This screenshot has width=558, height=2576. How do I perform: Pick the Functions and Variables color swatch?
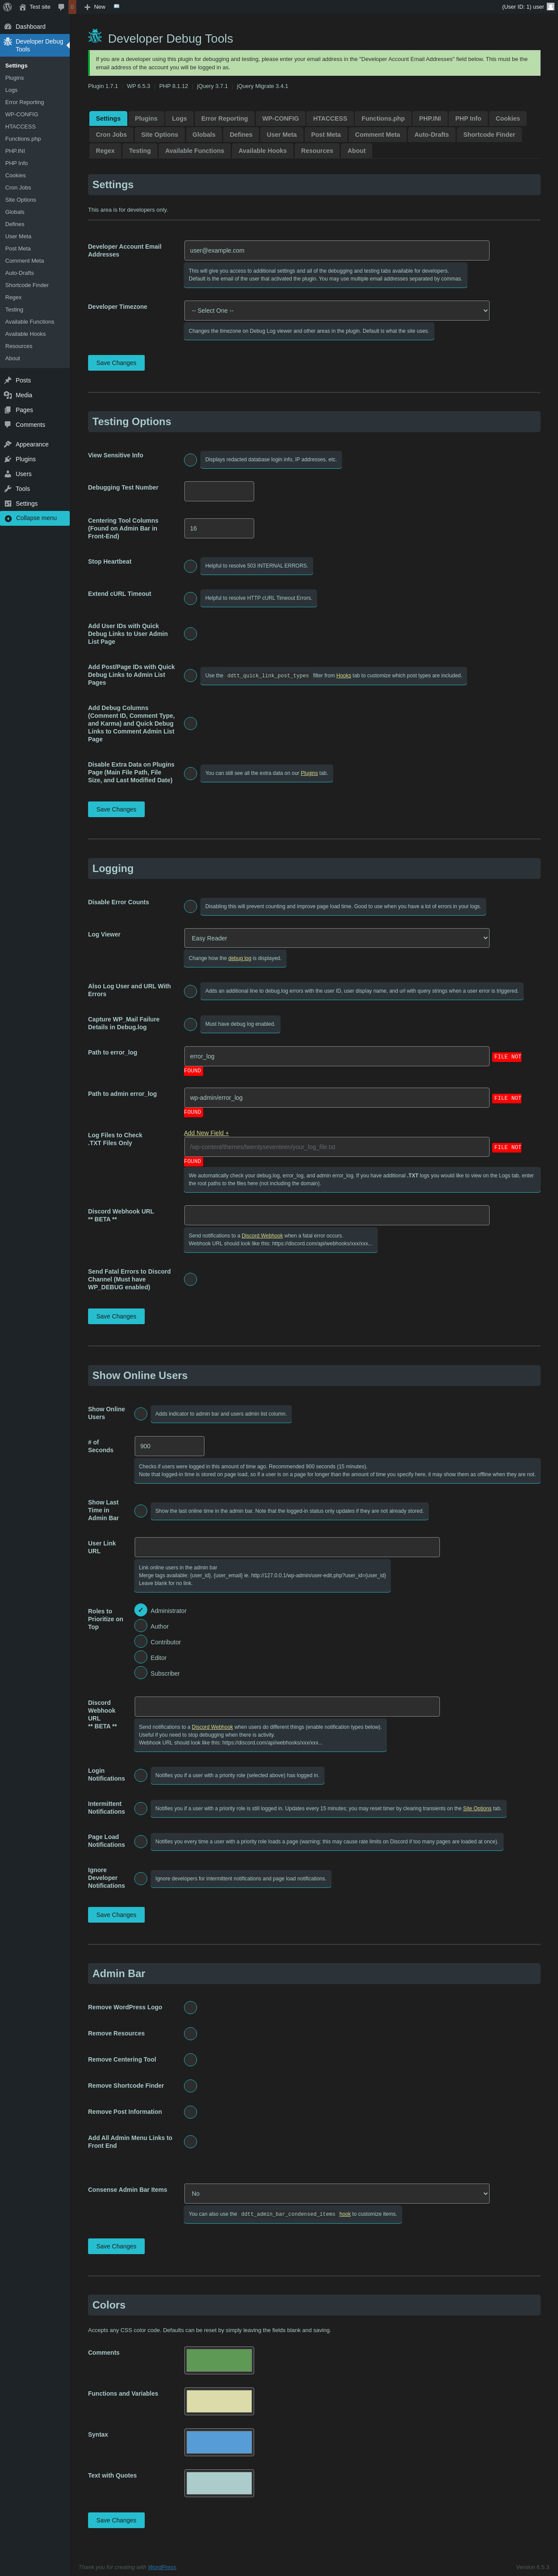(x=219, y=2401)
